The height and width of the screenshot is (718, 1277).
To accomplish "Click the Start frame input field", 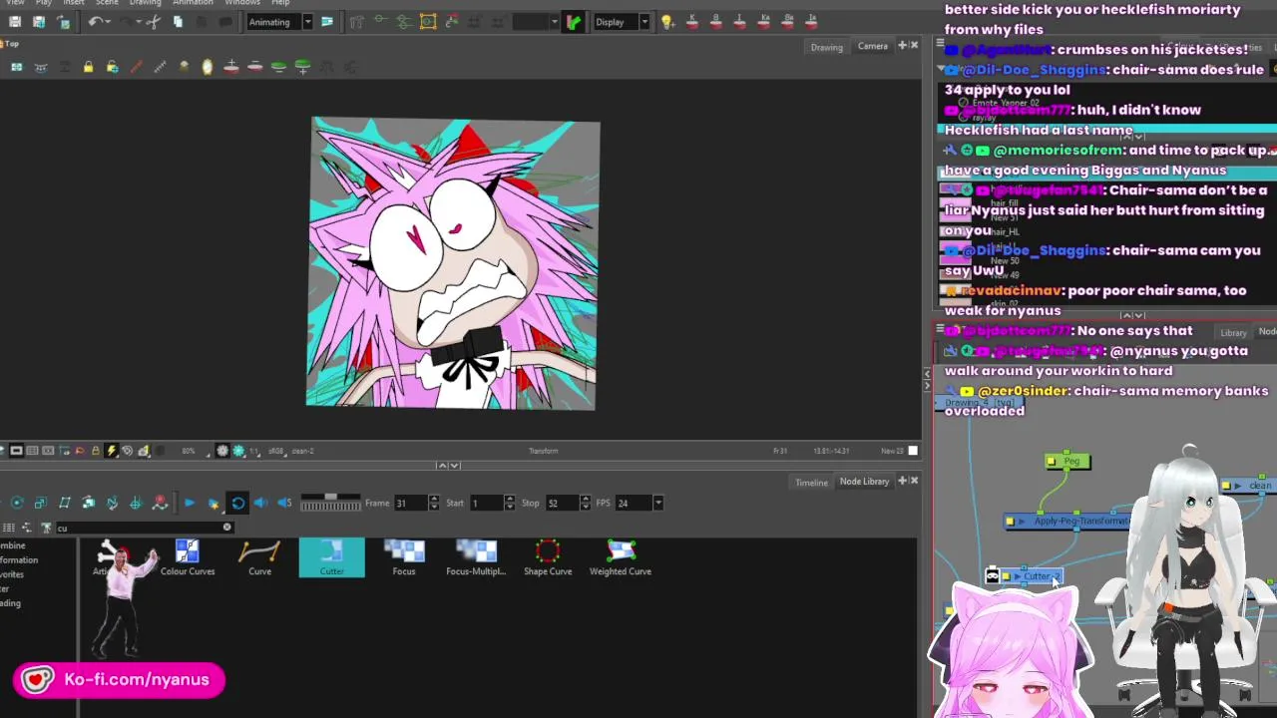I will 486,503.
